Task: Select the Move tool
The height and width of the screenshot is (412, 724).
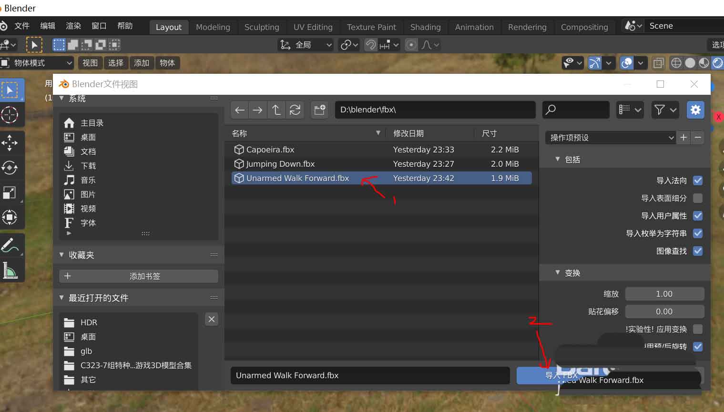Action: (x=10, y=142)
